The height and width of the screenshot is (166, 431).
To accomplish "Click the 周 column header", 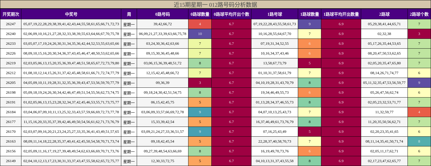I will 129,14.
